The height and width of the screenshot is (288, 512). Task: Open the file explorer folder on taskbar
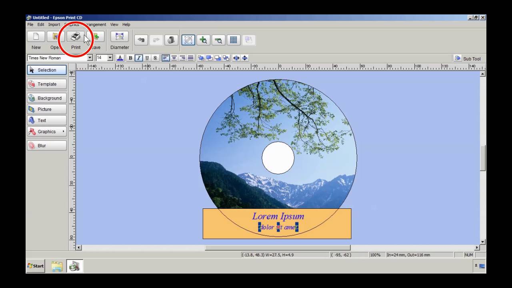57,266
